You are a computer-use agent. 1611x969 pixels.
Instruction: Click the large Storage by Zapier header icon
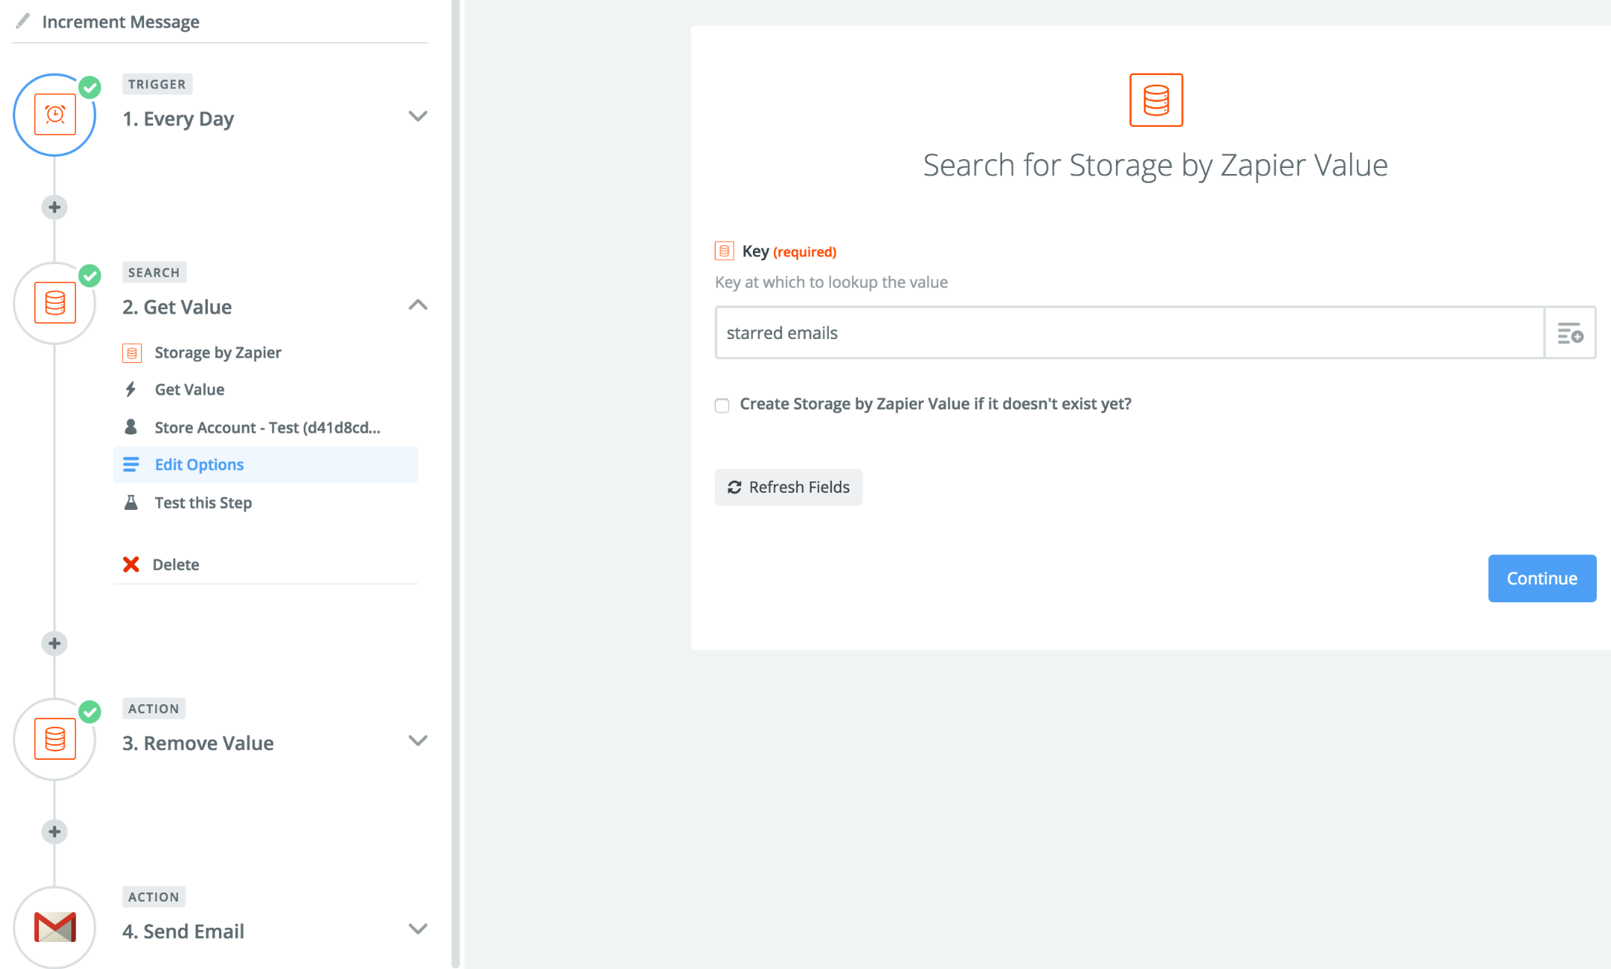click(x=1156, y=100)
